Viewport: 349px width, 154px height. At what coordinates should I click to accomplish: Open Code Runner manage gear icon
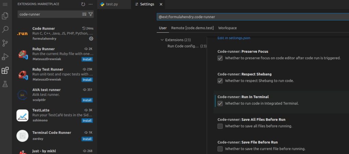coord(91,39)
